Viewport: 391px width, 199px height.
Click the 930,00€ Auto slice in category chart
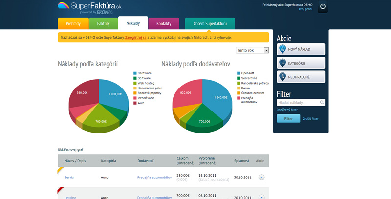85,93
